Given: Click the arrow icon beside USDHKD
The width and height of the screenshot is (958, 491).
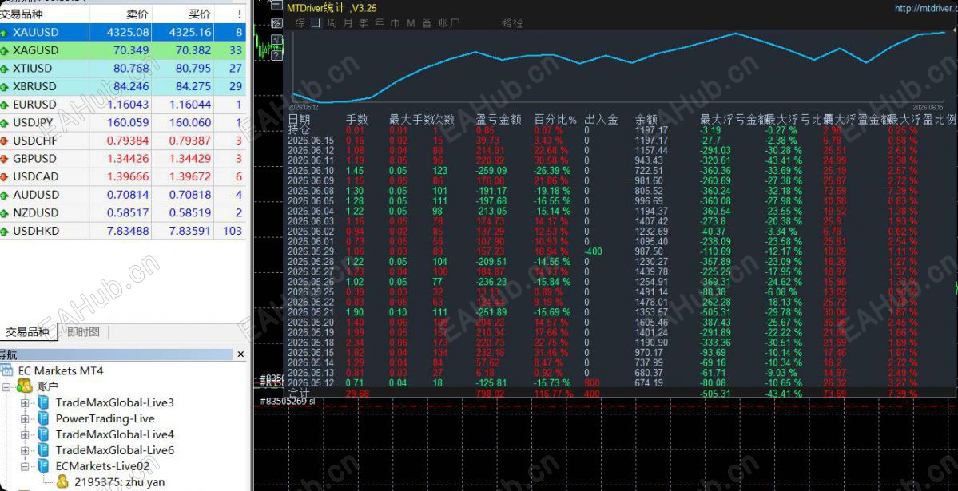Looking at the screenshot, I should click(x=4, y=232).
